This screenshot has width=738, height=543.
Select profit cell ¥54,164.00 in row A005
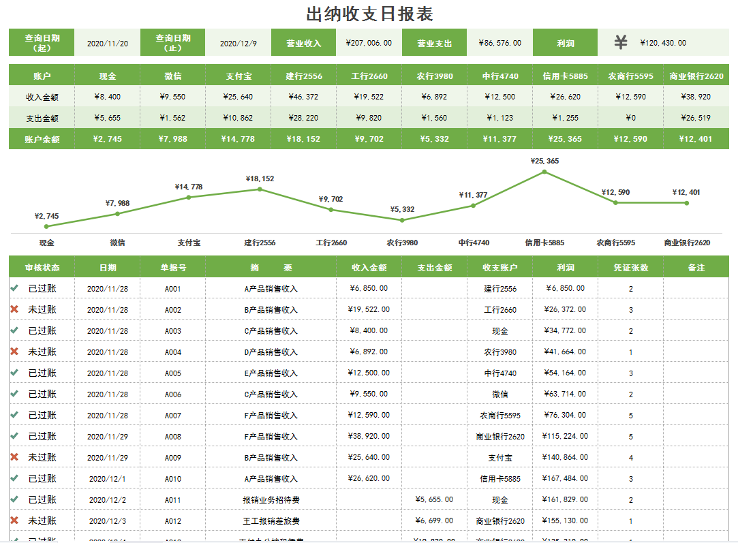[566, 373]
